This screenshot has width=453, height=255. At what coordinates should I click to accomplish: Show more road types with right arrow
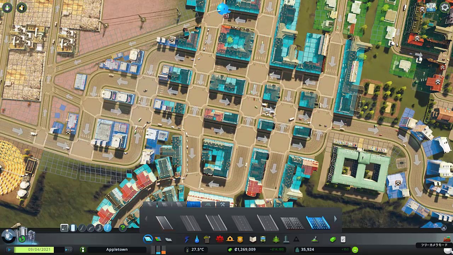click(x=336, y=220)
